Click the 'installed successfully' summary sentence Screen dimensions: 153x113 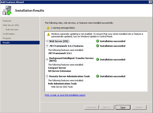coord(79,23)
